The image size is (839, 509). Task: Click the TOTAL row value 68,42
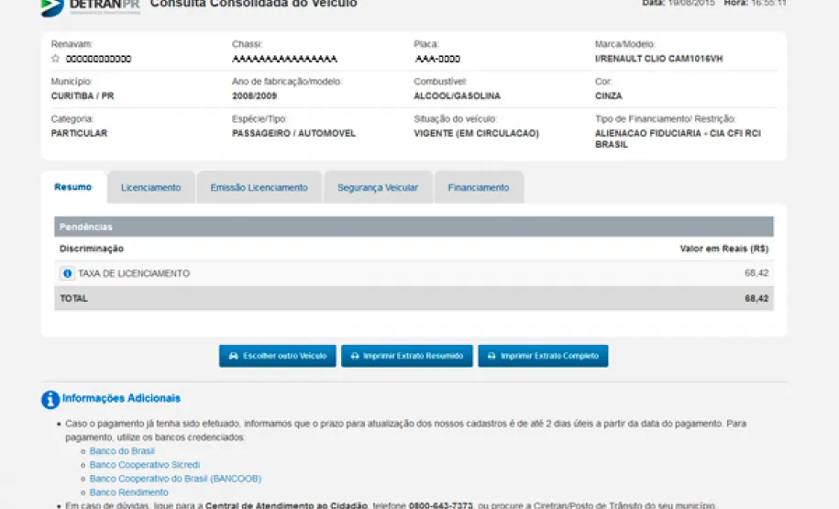point(756,298)
